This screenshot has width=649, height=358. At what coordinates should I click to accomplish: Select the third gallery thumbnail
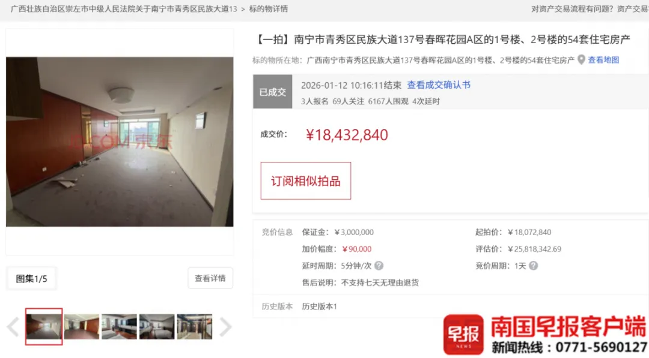119,327
